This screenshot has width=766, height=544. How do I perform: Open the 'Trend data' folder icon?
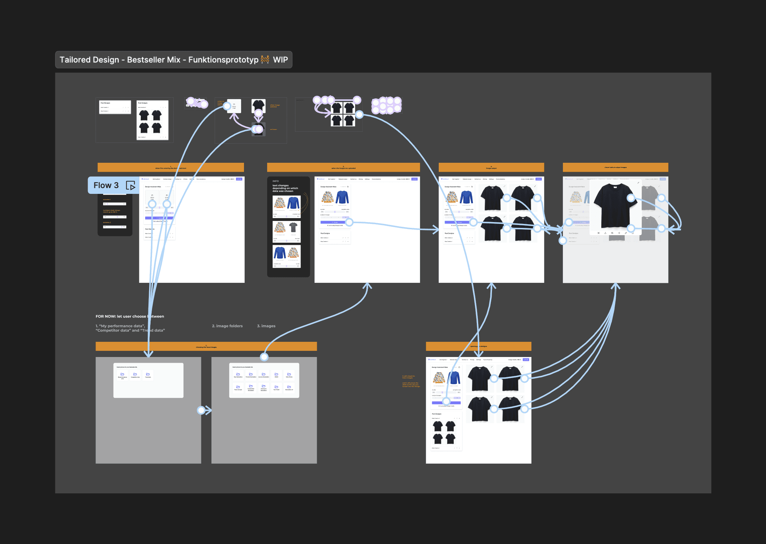[148, 375]
